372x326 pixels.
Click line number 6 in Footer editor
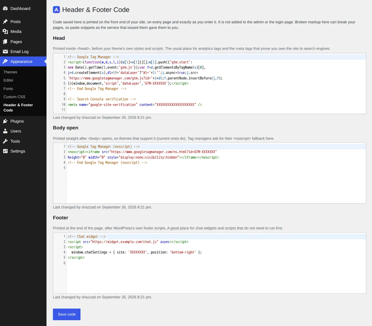point(64,263)
